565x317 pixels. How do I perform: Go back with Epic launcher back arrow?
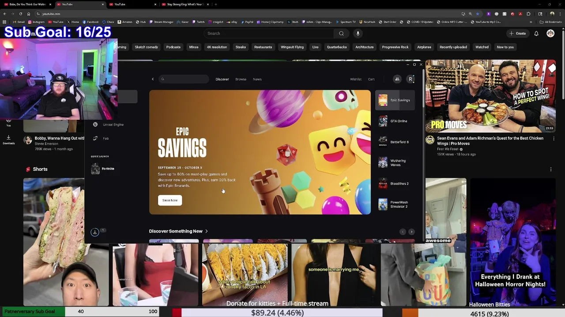tap(153, 79)
